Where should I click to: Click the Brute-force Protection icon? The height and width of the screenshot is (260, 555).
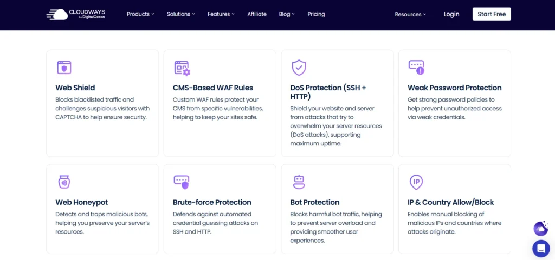click(181, 182)
